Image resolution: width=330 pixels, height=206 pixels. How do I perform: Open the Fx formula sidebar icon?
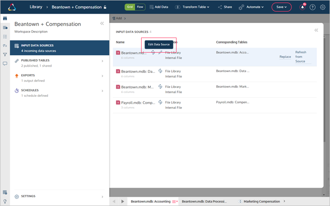tap(5, 46)
